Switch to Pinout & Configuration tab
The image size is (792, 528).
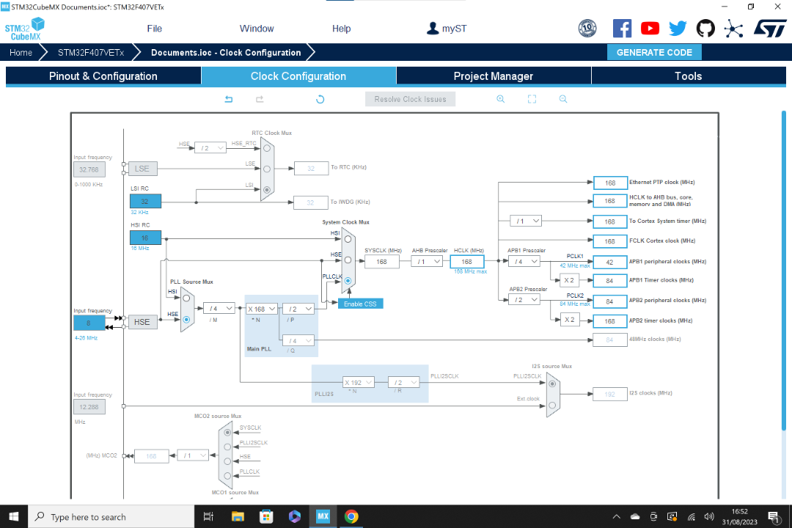103,76
